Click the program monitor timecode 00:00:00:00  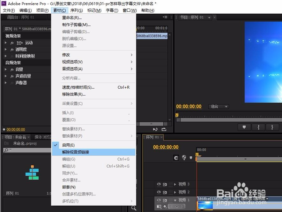[x=189, y=106]
